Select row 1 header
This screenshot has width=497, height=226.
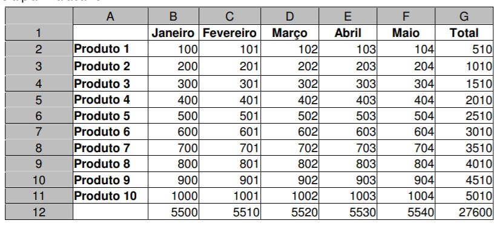[x=39, y=32]
